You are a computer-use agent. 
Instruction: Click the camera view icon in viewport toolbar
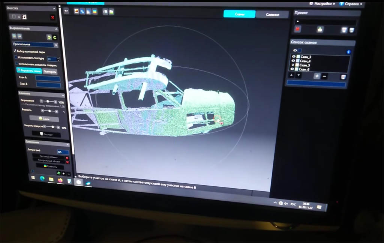click(105, 12)
